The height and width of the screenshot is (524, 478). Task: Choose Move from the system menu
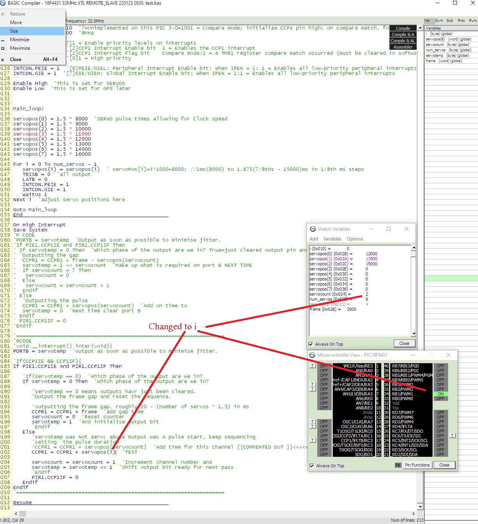[x=33, y=23]
